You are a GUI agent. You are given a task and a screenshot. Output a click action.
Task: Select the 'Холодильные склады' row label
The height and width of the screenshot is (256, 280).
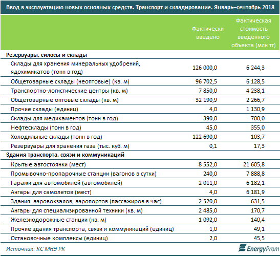pos(56,137)
